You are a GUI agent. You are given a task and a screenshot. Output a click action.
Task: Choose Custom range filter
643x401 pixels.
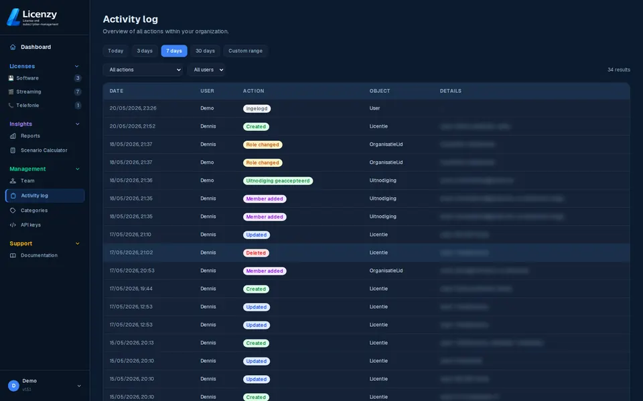(245, 51)
